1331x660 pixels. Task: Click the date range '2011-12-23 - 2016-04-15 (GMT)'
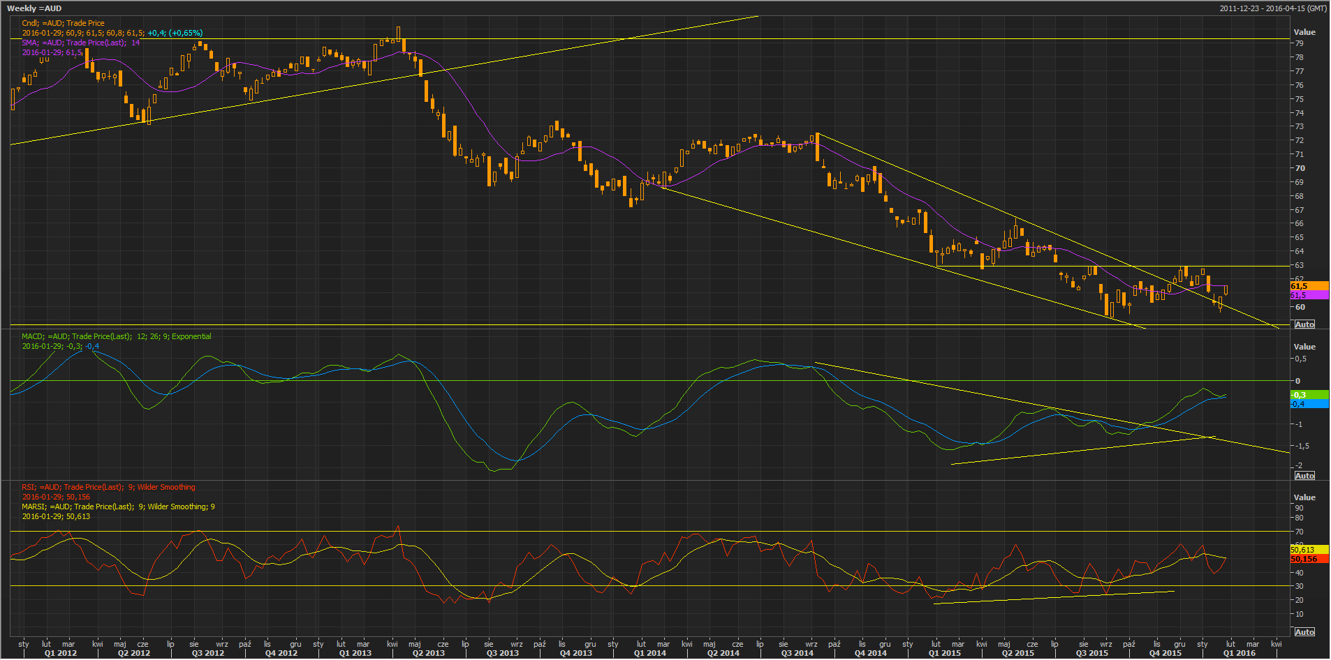click(1273, 8)
